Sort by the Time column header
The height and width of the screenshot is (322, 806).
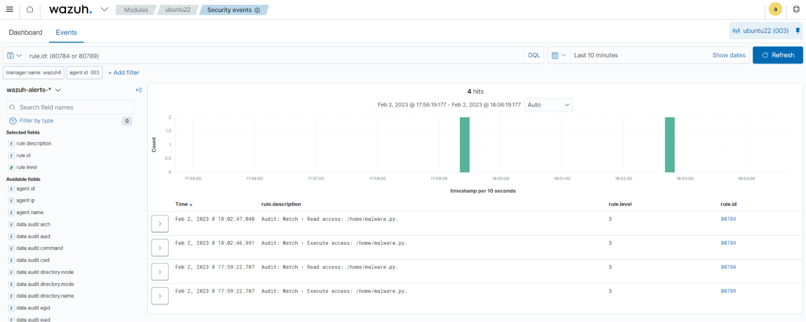[184, 204]
